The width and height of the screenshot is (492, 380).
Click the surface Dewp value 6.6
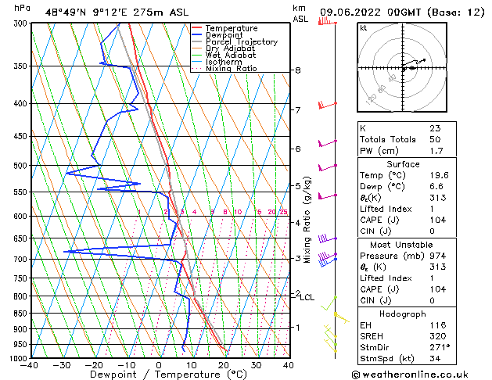click(436, 187)
